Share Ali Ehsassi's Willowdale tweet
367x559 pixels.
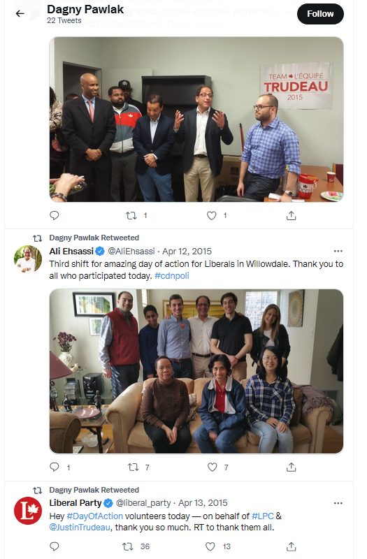tap(292, 467)
